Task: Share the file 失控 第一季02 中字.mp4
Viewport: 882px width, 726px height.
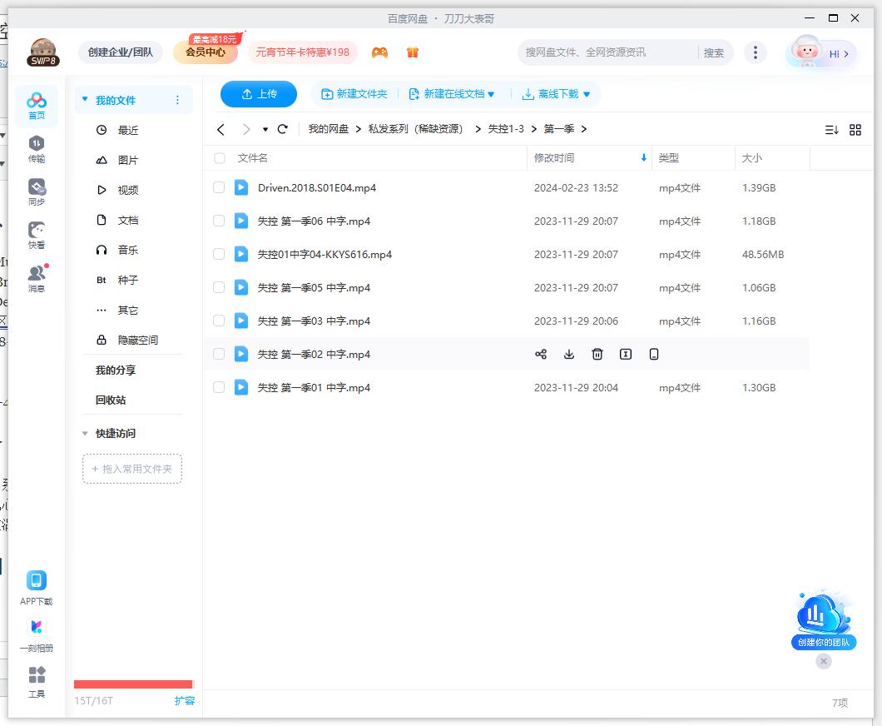Action: point(541,354)
